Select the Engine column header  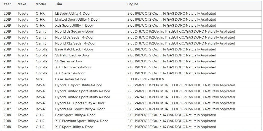point(133,4)
